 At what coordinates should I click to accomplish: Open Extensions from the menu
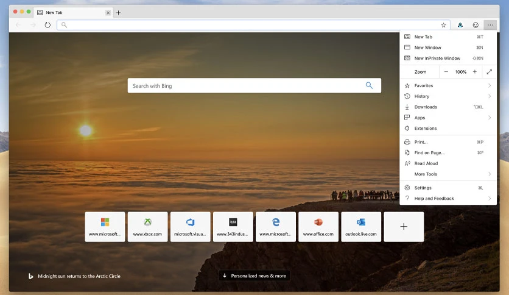(x=448, y=129)
